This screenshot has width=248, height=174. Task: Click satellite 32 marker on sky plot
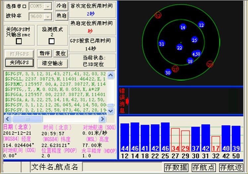(158, 15)
